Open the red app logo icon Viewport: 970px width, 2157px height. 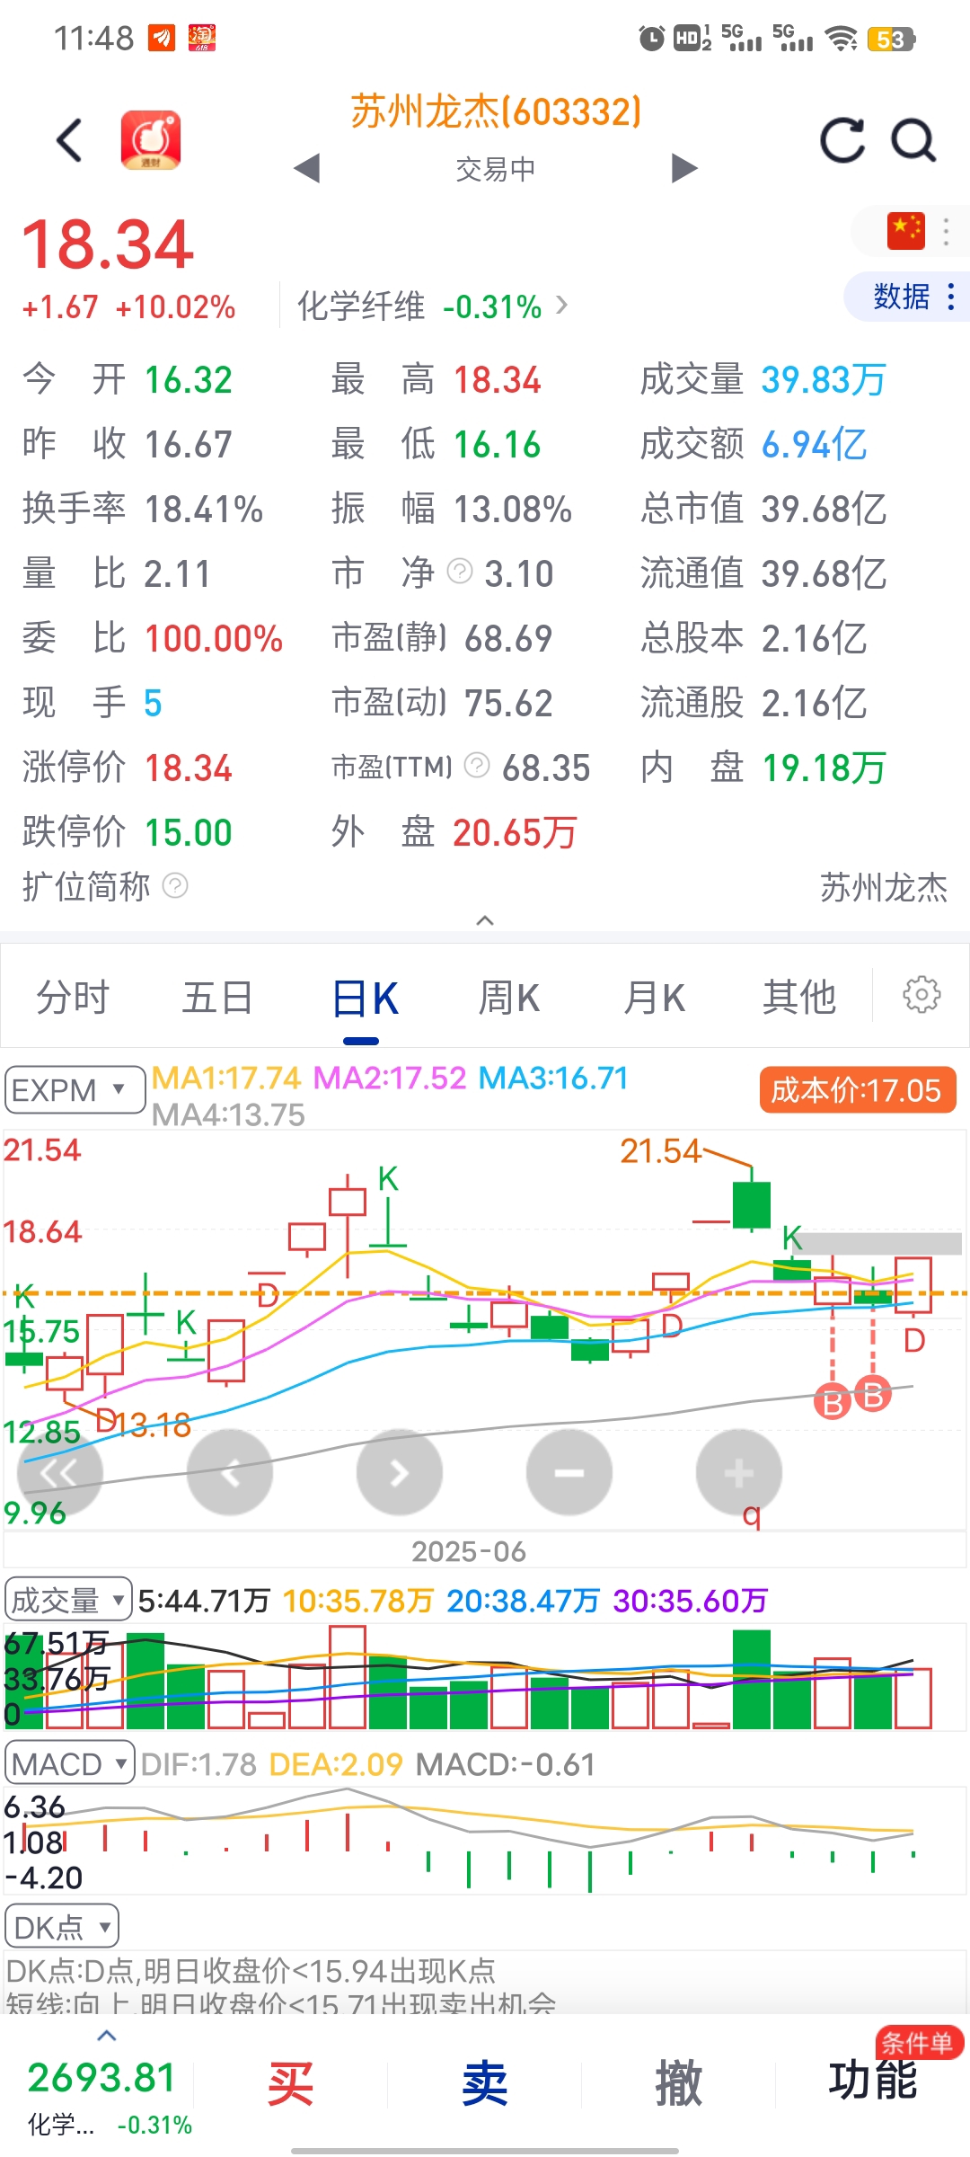pyautogui.click(x=151, y=140)
